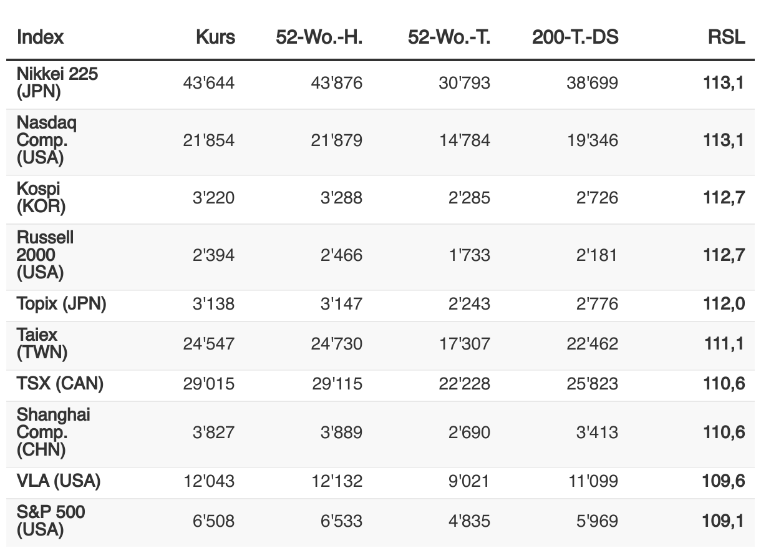Click the 52-Wo.-H. column header

pyautogui.click(x=319, y=37)
